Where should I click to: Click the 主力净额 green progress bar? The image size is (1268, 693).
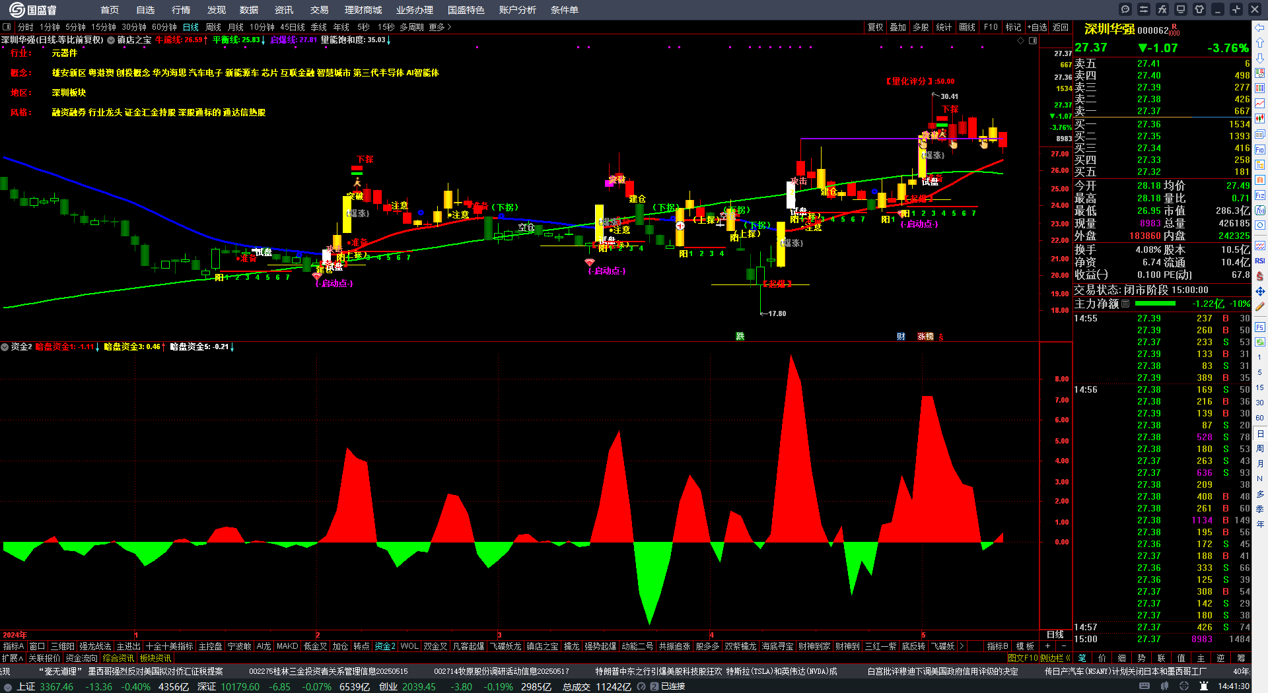click(1155, 304)
